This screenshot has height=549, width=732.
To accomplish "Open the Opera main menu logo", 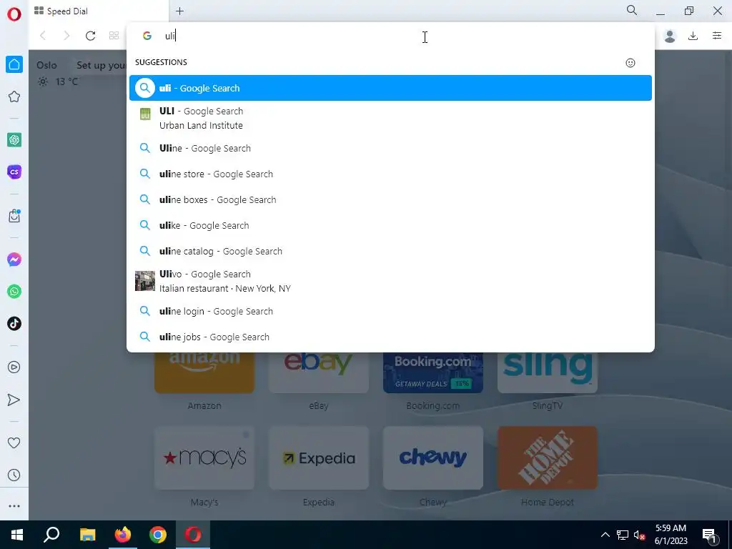I will point(14,14).
